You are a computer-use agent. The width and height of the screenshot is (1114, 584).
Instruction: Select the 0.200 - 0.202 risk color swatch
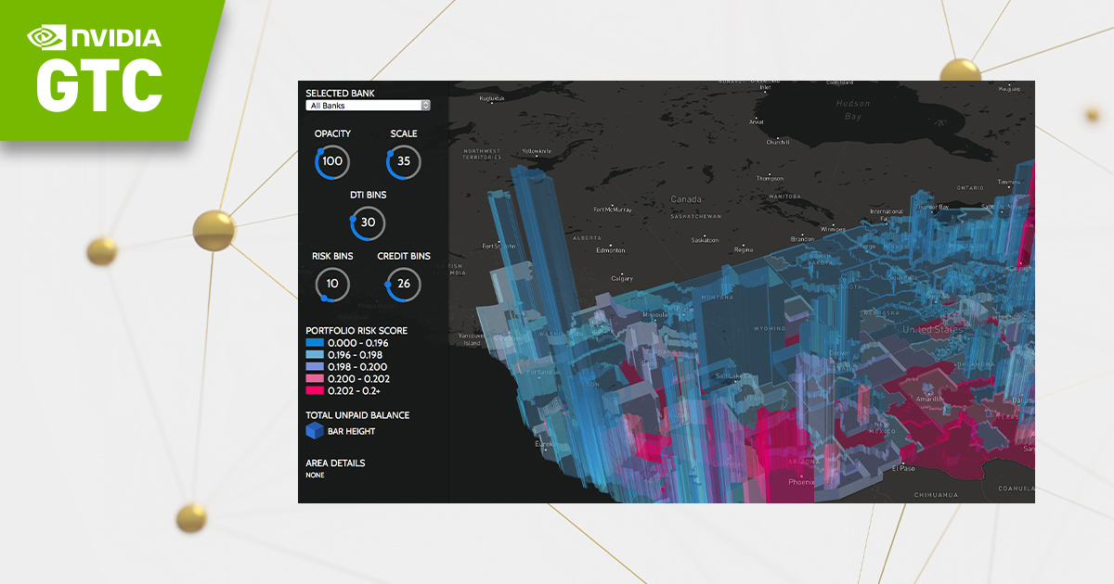tap(314, 379)
